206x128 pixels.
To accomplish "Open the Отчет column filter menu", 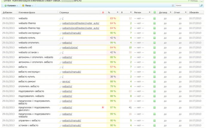I will pyautogui.click(x=186, y=12).
